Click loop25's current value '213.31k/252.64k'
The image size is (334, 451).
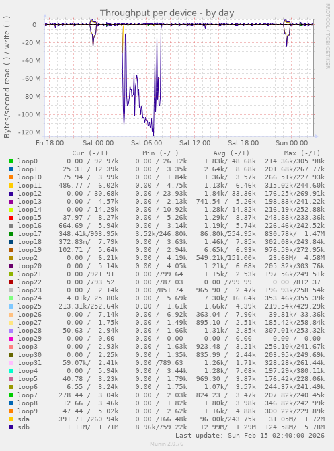pyautogui.click(x=89, y=306)
